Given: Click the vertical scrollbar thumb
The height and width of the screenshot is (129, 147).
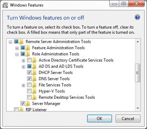Looking at the screenshot, I should point(138,73).
